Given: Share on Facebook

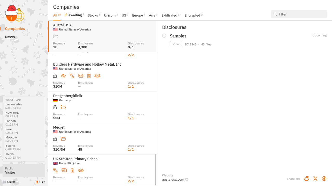Looking at the screenshot, I should [x=324, y=179].
